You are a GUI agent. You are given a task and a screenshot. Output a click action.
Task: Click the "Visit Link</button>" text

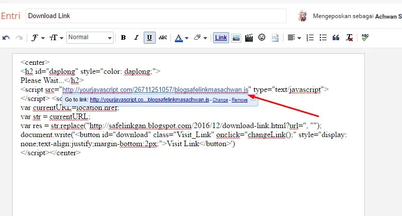click(199, 144)
